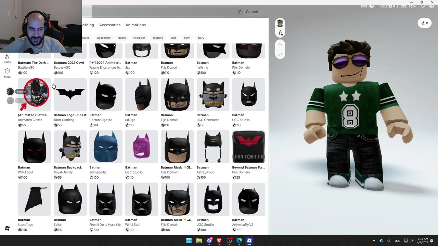Open the Windows Start menu

pos(189,241)
